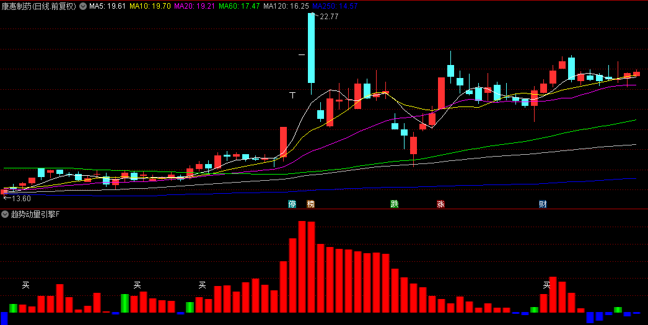Click the tall cyan candle at 22.77

pos(311,48)
